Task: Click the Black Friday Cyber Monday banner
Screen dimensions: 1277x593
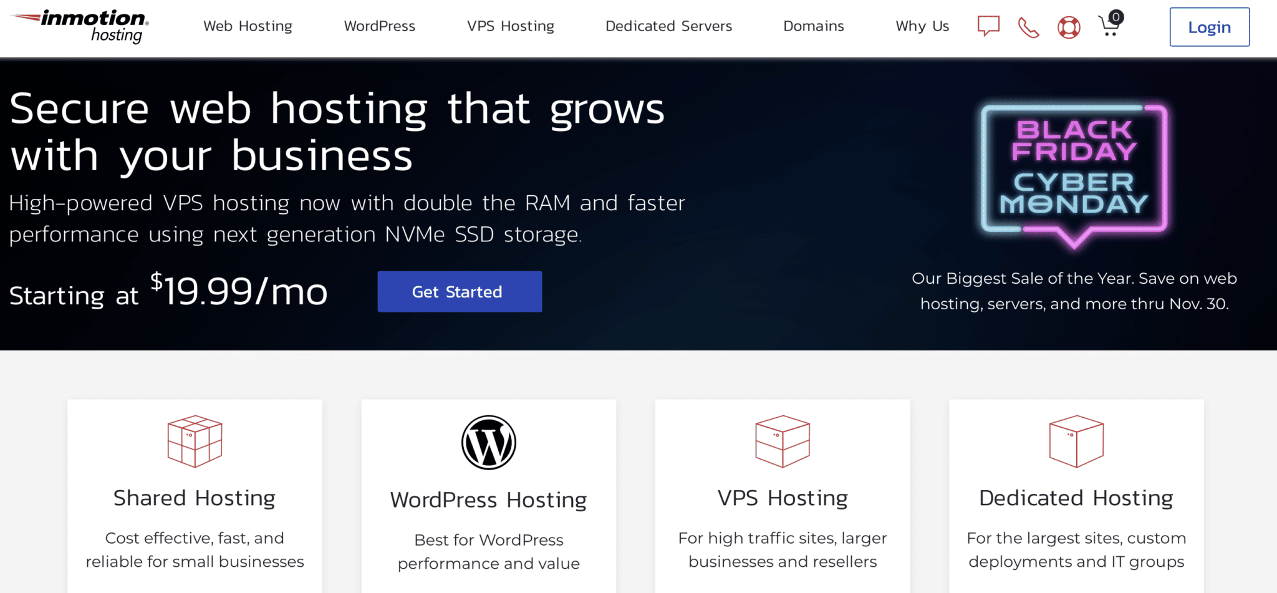Action: click(1074, 175)
